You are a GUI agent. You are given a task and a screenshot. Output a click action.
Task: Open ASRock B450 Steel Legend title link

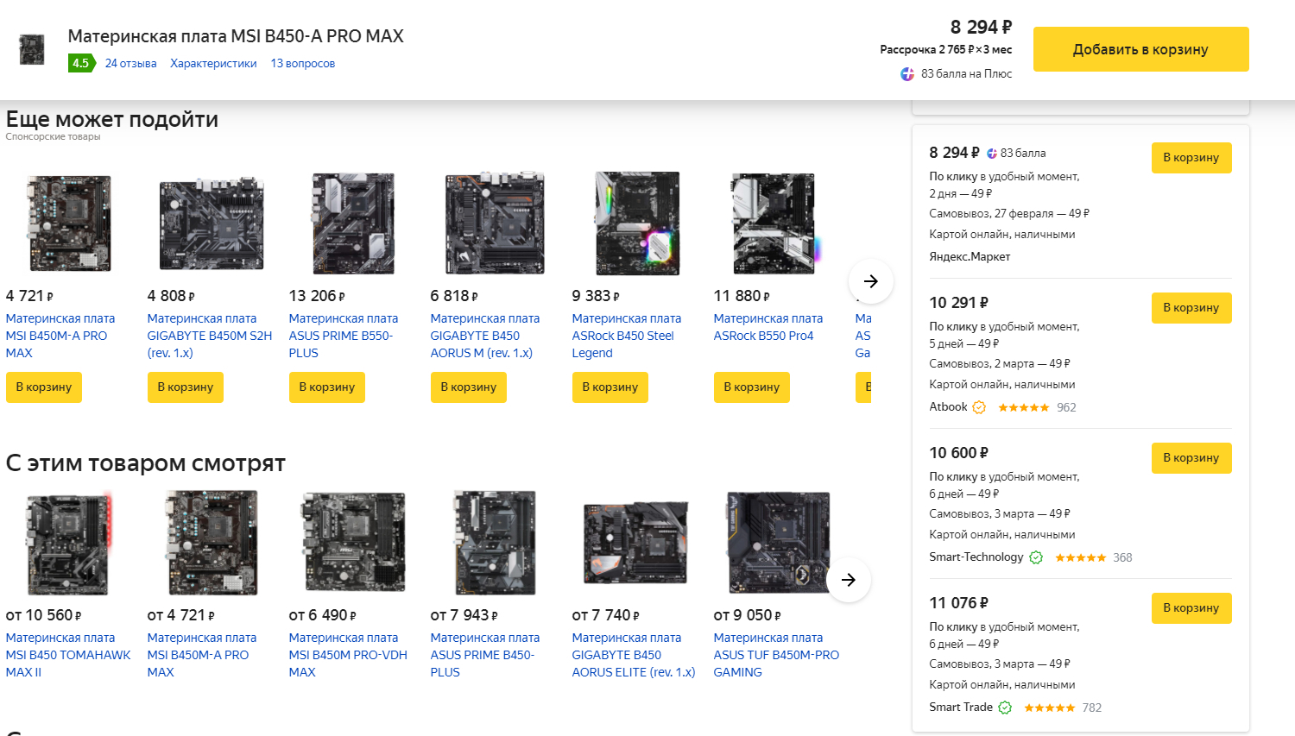tap(627, 336)
